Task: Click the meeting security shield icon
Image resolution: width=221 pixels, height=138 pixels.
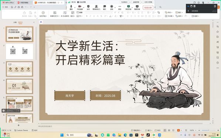Action: 88,7
